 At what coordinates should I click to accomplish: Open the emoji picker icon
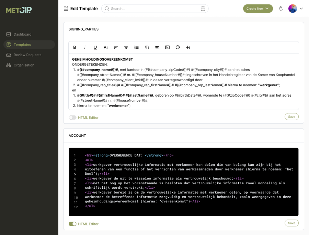point(178,47)
